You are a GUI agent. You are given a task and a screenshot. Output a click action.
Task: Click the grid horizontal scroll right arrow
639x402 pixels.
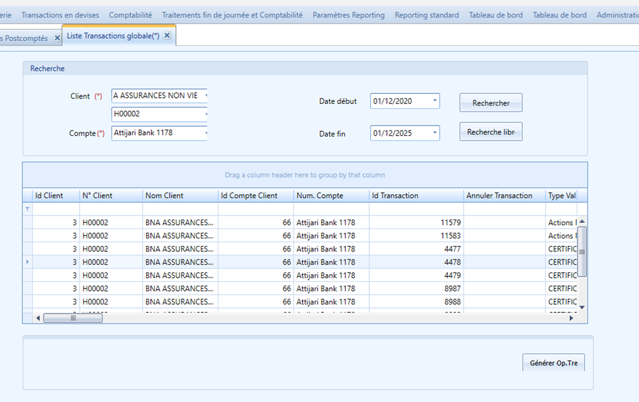[571, 318]
